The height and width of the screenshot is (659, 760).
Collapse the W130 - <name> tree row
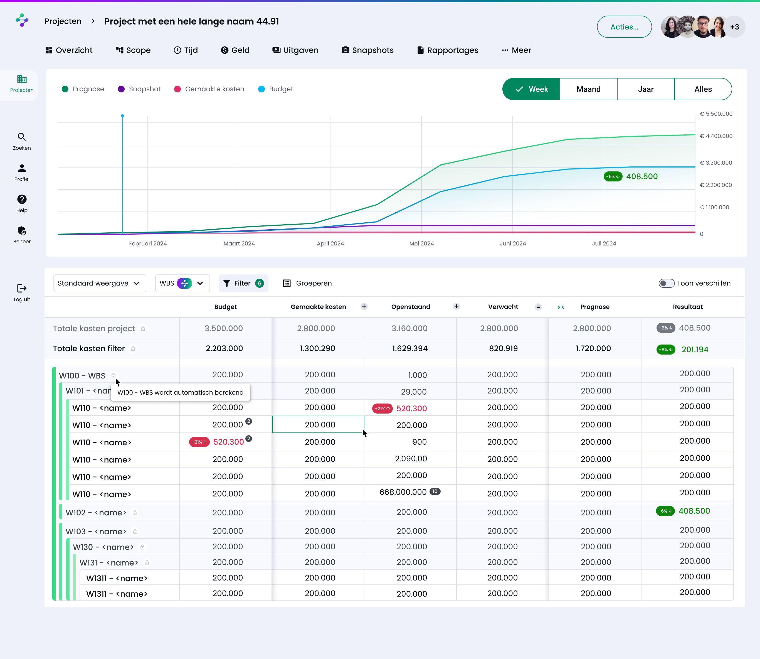(x=103, y=547)
